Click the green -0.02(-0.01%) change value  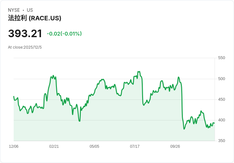(x=64, y=34)
